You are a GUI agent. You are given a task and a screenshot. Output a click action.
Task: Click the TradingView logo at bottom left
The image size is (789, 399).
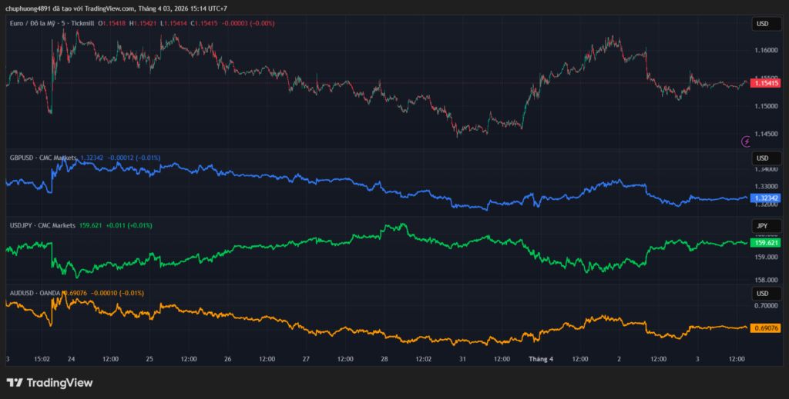pyautogui.click(x=49, y=382)
